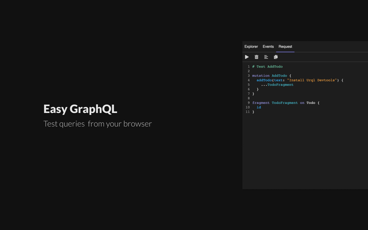
Task: Click the "Easy GraphQL" heading
Action: point(80,109)
